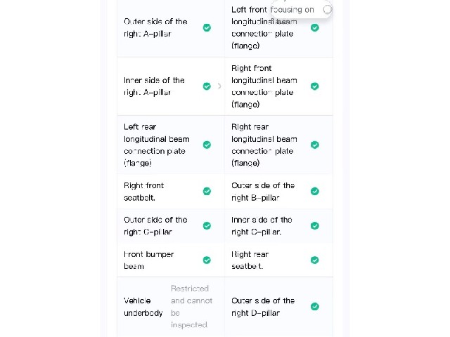This screenshot has width=450, height=337.
Task: Click the outer right A-pillar check icon
Action: click(207, 27)
